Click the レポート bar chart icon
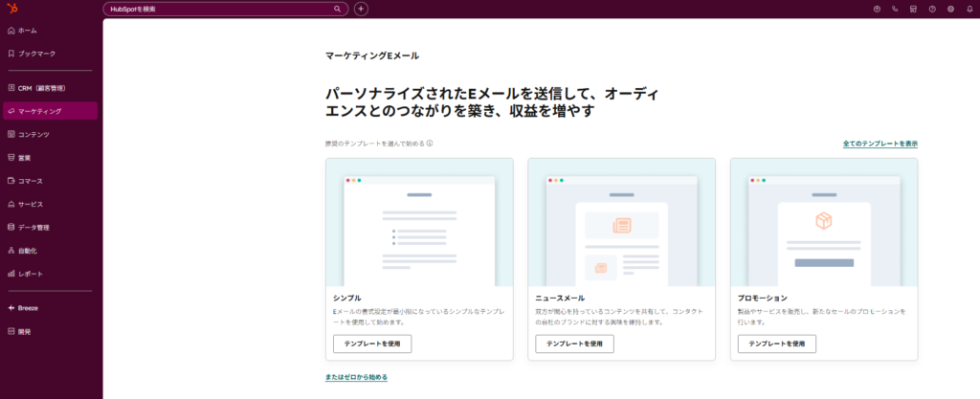This screenshot has height=399, width=980. (11, 274)
